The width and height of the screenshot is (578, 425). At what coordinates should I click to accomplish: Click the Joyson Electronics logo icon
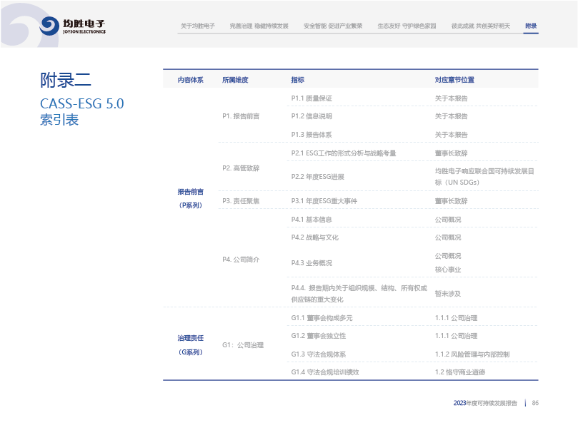(49, 26)
